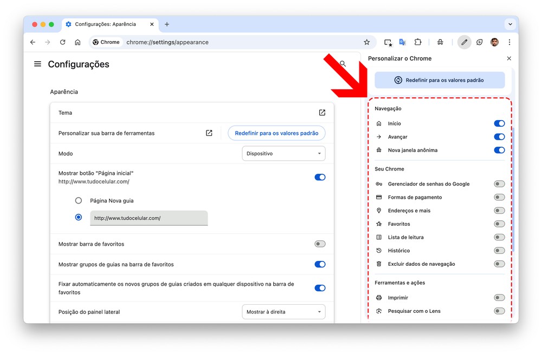Image resolution: width=542 pixels, height=354 pixels.
Task: Open Tema external link icon
Action: (x=322, y=113)
